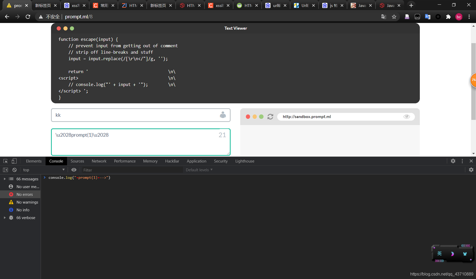
Task: Select the No warnings filter
Action: 20,202
